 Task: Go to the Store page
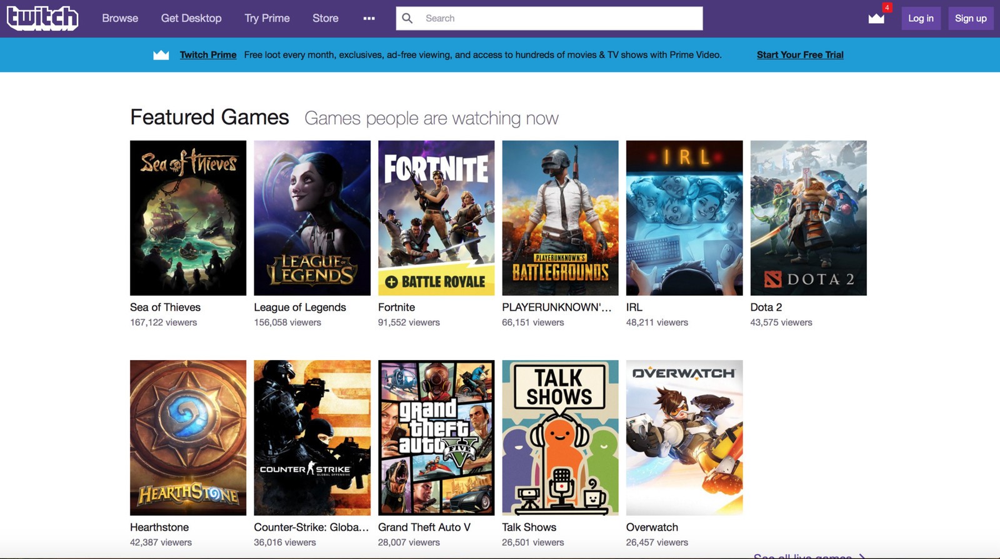point(325,18)
